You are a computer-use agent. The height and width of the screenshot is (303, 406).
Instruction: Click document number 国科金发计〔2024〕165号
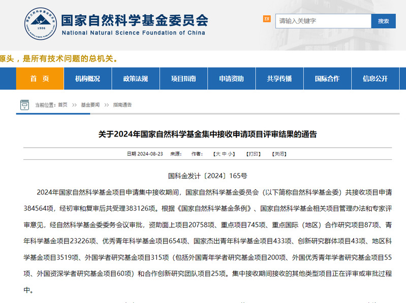click(x=208, y=176)
